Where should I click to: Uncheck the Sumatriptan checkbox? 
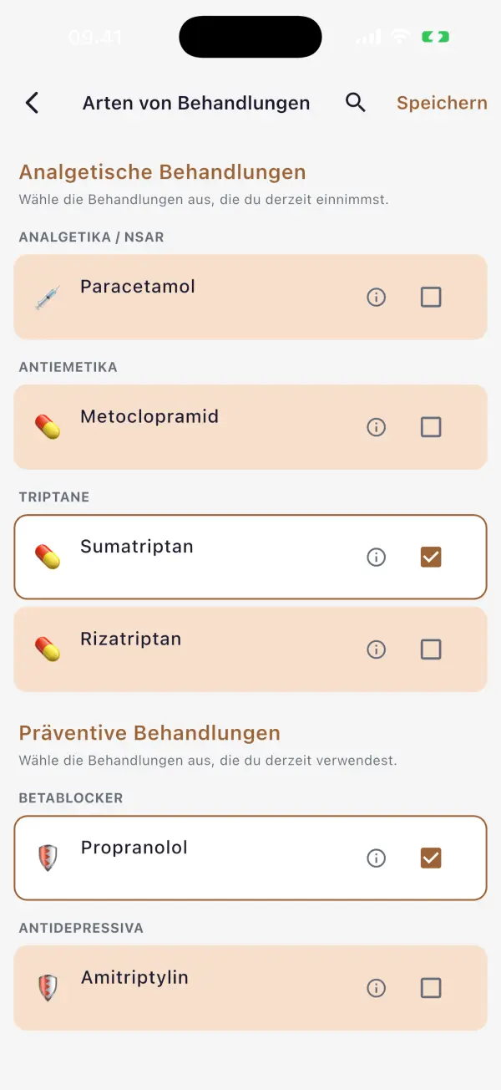pyautogui.click(x=431, y=557)
